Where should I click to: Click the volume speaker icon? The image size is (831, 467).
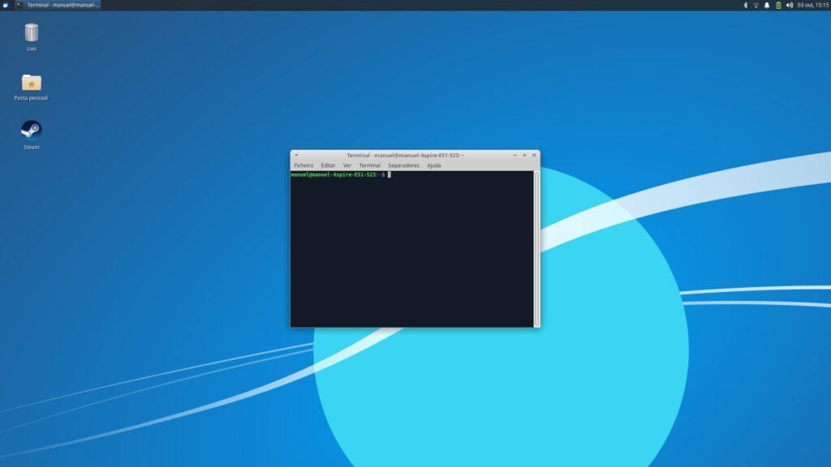[x=790, y=5]
